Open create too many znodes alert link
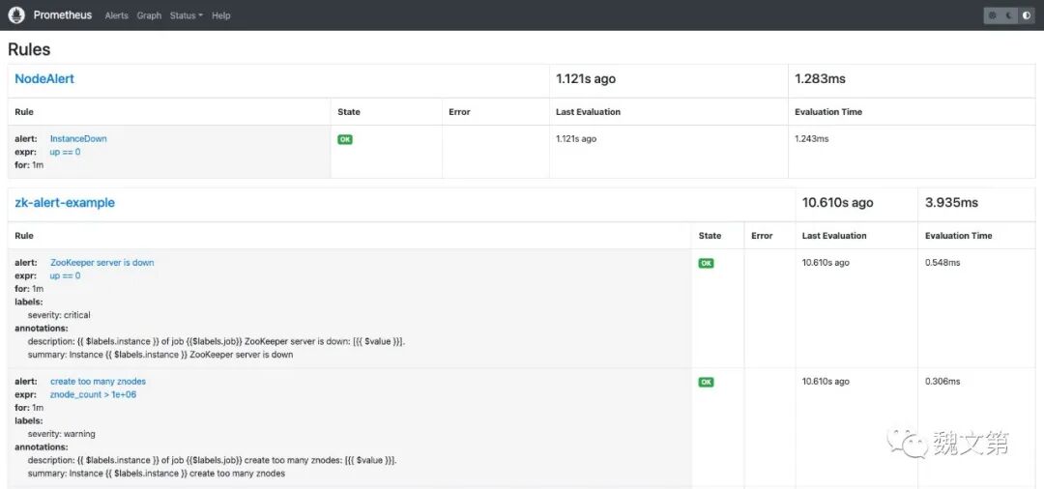 [x=98, y=381]
